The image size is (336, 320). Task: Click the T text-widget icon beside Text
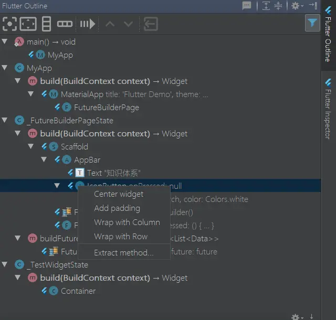(x=80, y=173)
